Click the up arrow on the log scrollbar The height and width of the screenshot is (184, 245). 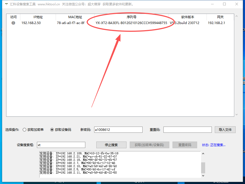[x=203, y=154]
